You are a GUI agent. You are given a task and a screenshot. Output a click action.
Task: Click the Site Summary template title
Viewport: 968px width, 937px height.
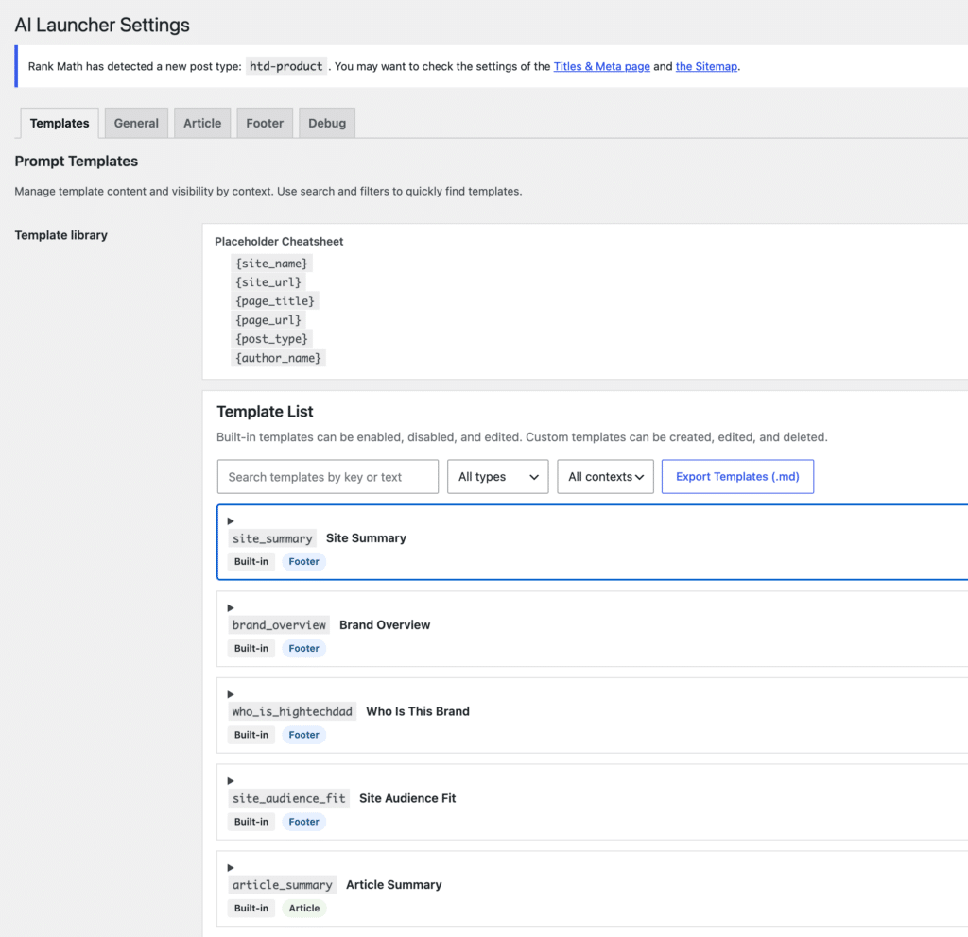[x=366, y=537]
